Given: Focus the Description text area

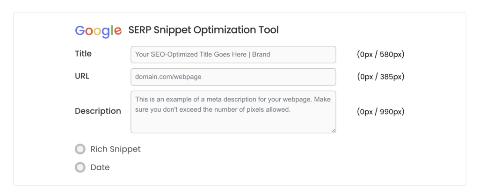Looking at the screenshot, I should pos(233,122).
